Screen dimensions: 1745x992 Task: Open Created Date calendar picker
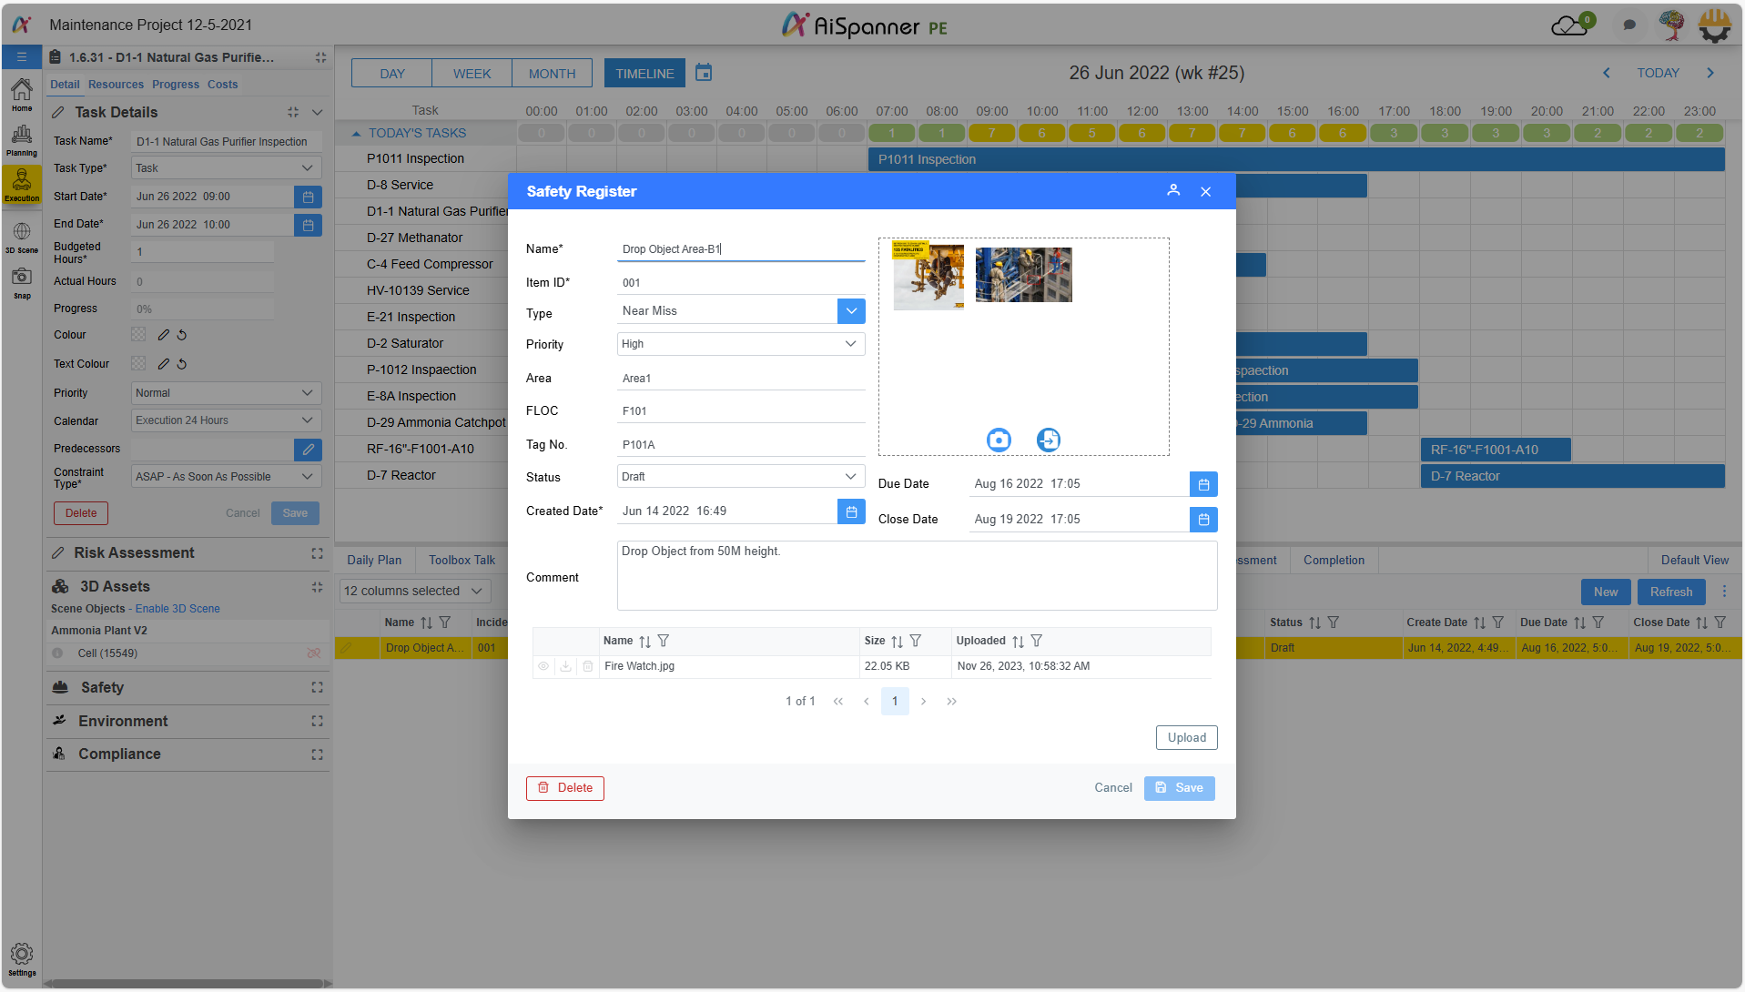[x=851, y=512]
